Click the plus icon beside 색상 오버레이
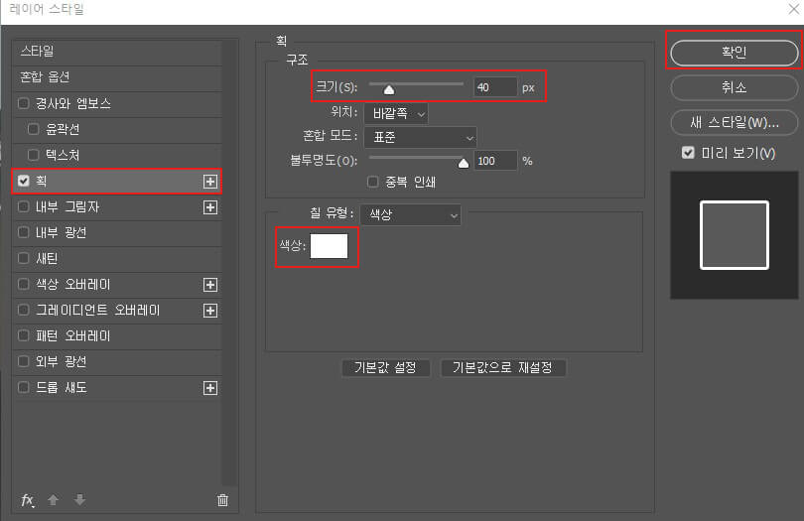804x521 pixels. pos(210,285)
